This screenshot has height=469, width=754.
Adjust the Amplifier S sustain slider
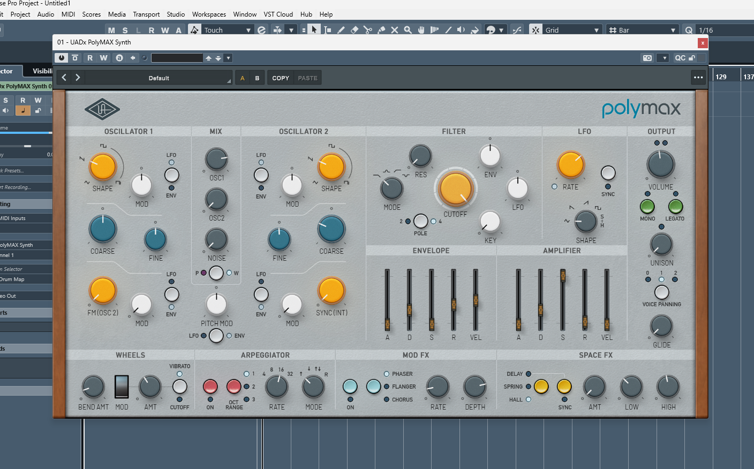point(563,275)
